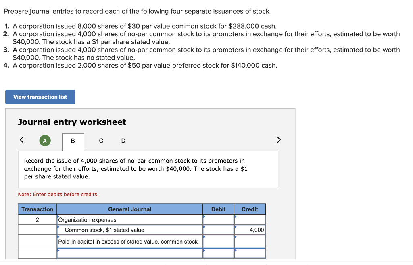The width and height of the screenshot is (413, 265).
Task: Click the debit cell for Organization expenses
Action: [x=218, y=220]
